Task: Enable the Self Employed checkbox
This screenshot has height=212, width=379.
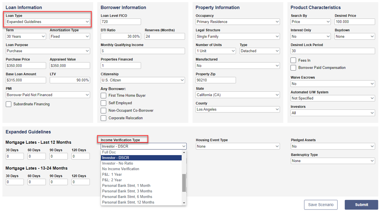Action: (103, 103)
